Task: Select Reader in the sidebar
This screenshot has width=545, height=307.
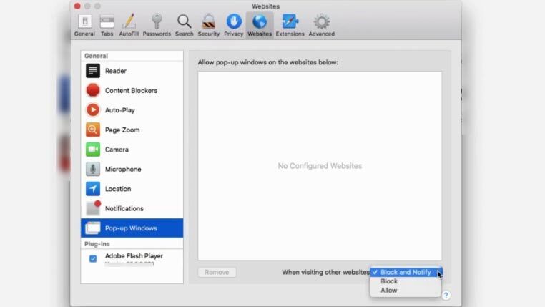Action: (115, 71)
